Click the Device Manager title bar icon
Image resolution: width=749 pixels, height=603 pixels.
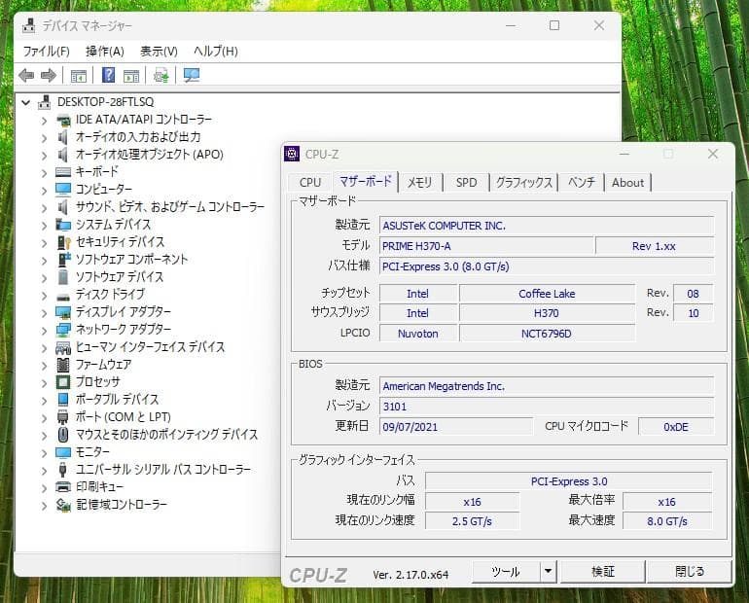(28, 25)
